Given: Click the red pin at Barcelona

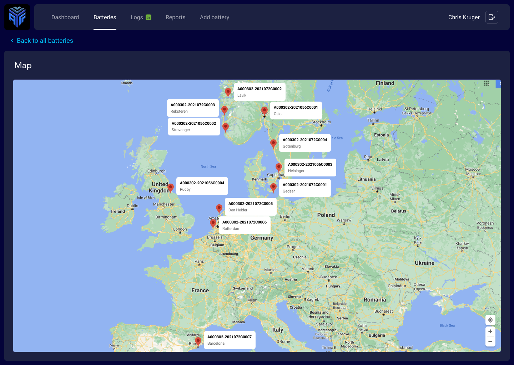Looking at the screenshot, I should tap(198, 341).
